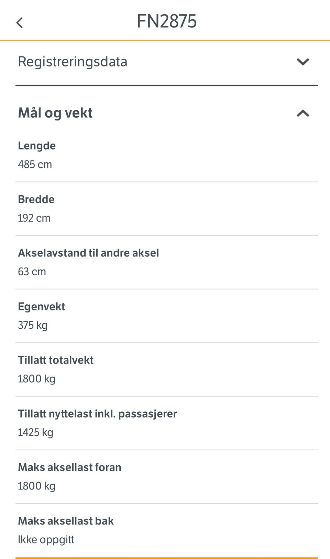Tap Tillatt nyttelast inkl. passasjerer label
This screenshot has width=330, height=559.
coord(97,414)
